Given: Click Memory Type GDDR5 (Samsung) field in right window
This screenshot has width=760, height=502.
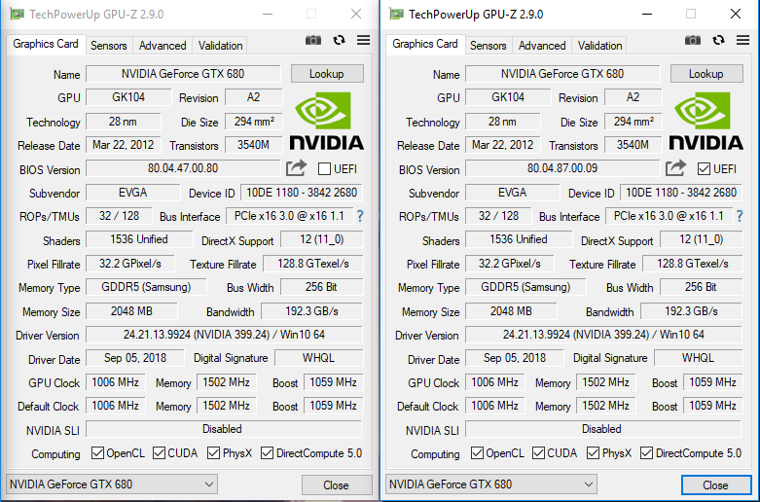Looking at the screenshot, I should 525,287.
